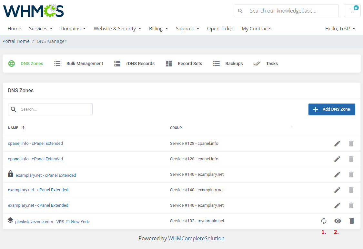The image size is (363, 249).
Task: Delete the locked examplary.net zone
Action: click(x=351, y=174)
